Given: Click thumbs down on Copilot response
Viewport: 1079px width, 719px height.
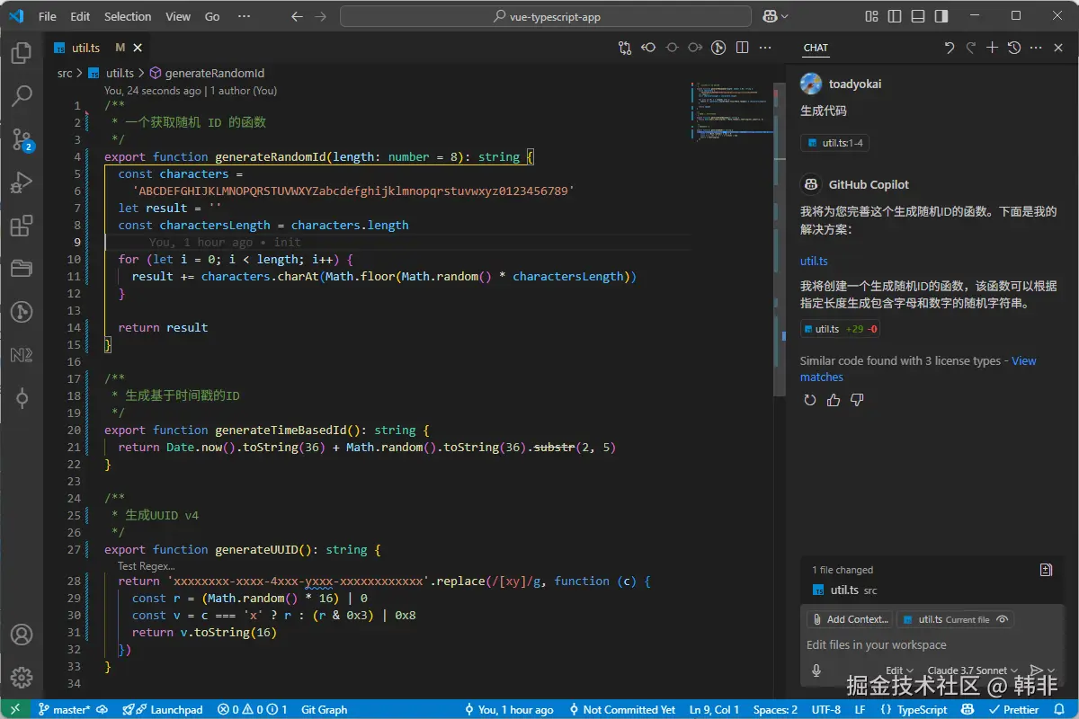Looking at the screenshot, I should coord(857,400).
